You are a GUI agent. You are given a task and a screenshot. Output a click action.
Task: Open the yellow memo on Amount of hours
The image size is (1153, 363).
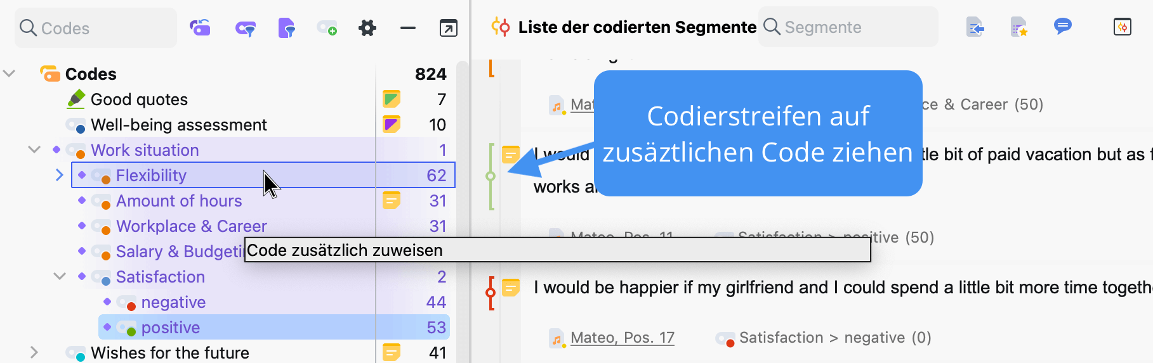tap(392, 201)
